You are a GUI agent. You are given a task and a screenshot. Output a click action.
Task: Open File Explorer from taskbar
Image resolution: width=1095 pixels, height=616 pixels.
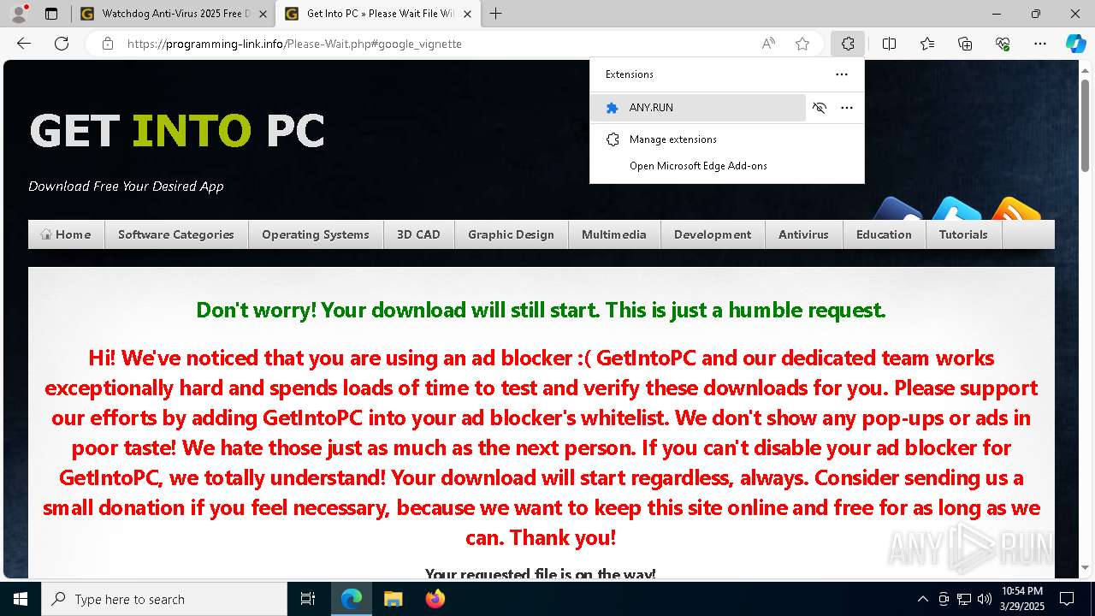pyautogui.click(x=393, y=599)
